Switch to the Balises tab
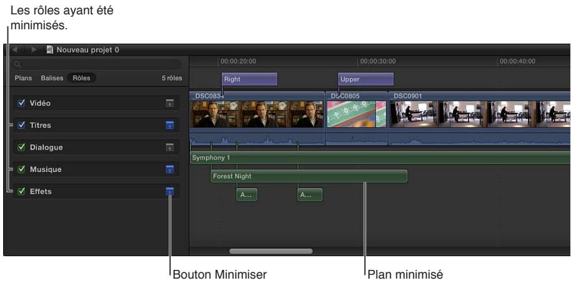The width and height of the screenshot is (571, 283). point(52,78)
